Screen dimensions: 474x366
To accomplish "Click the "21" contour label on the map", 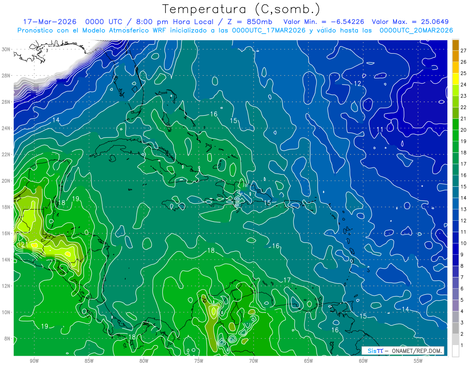I will click(x=24, y=245).
